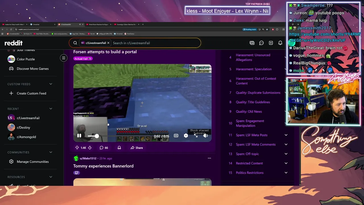
Task: Click the search magnifier icon
Action: [75, 43]
